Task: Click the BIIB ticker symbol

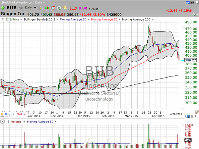Action: point(12,8)
